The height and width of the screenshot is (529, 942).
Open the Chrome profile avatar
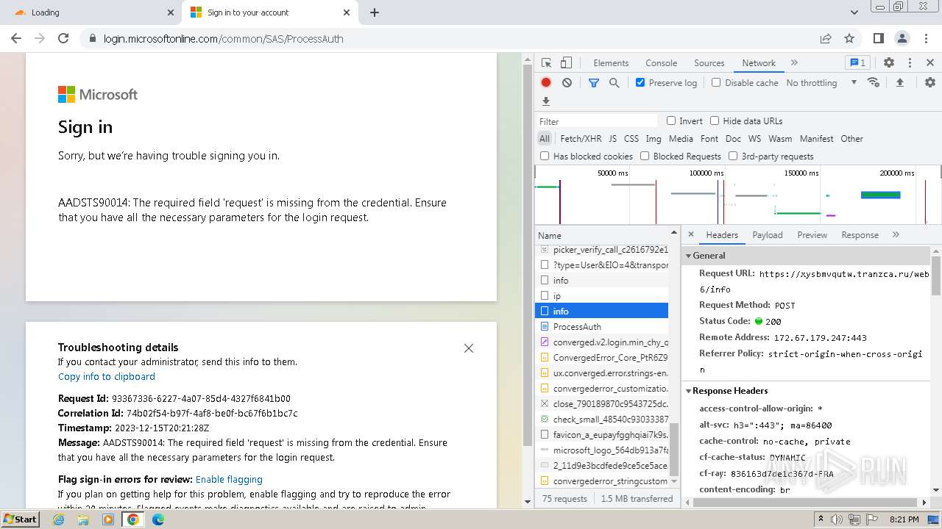coord(902,38)
